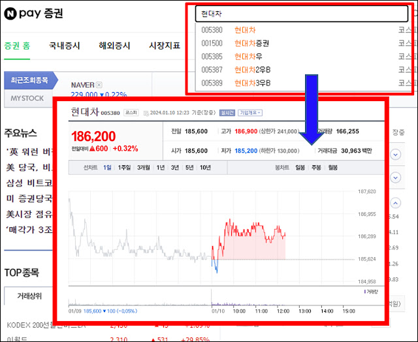Select the 1년 line chart period
This screenshot has width=418, height=342.
tap(161, 168)
